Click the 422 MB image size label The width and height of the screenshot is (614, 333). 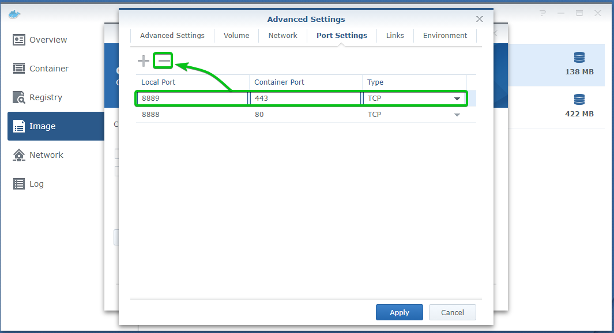click(x=579, y=114)
